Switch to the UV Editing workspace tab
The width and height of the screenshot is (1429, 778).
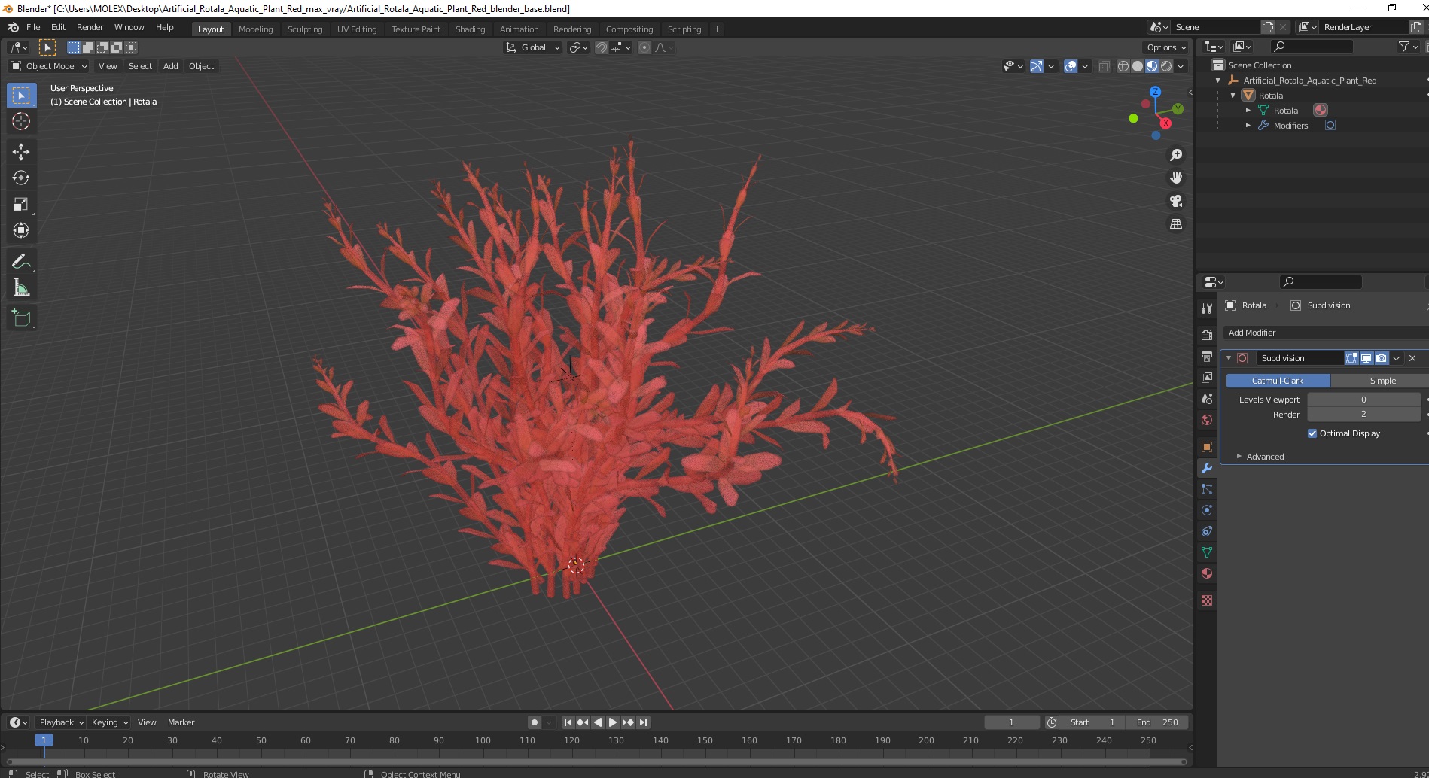click(x=357, y=29)
